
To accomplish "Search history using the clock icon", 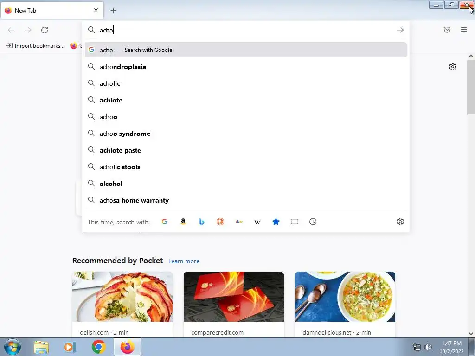I will point(313,222).
